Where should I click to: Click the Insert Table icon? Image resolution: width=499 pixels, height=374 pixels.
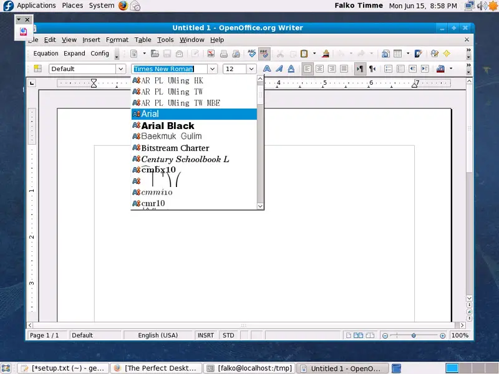pyautogui.click(x=397, y=54)
